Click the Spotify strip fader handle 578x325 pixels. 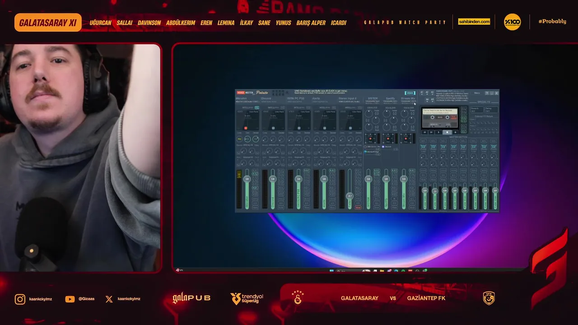click(x=386, y=179)
